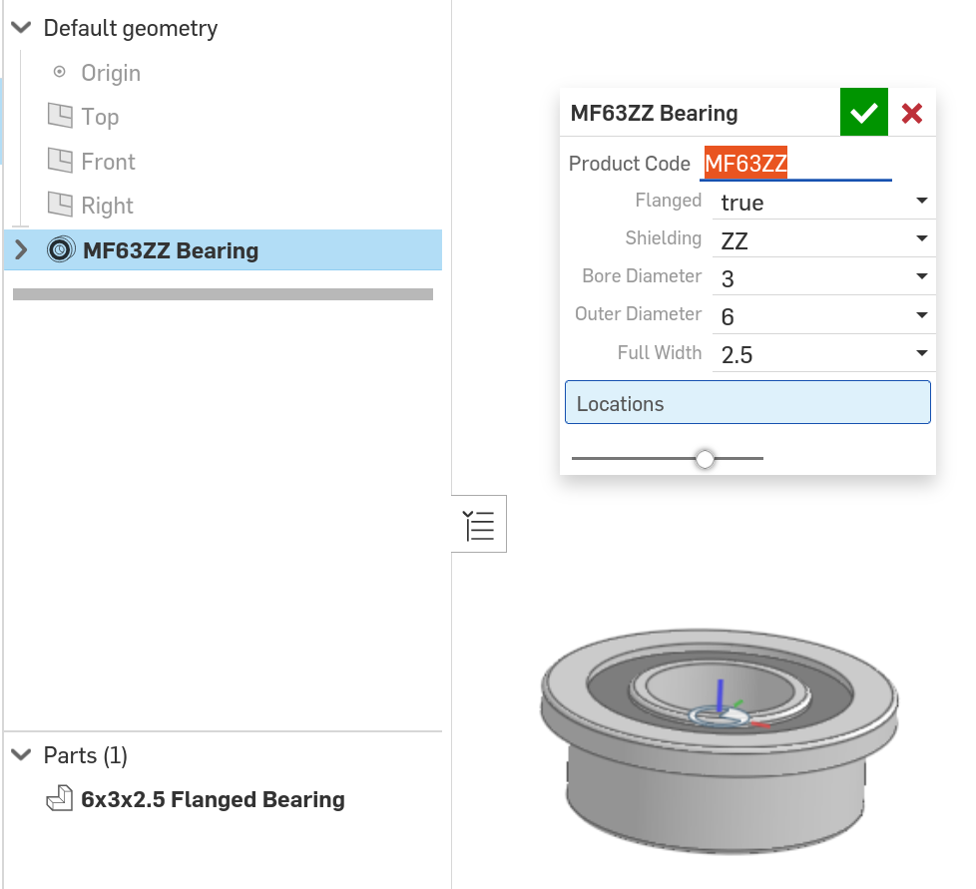Select the 6x3x2.5 Flanged Bearing part
The width and height of the screenshot is (976, 889).
point(213,799)
